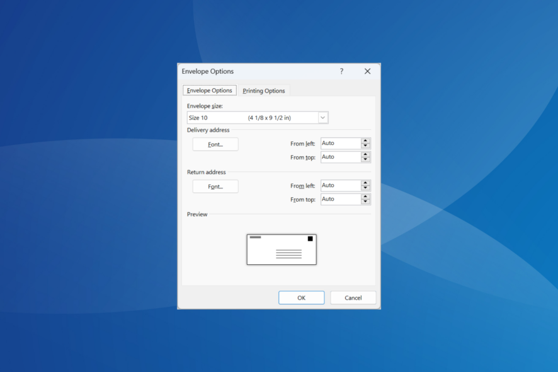Confirm with the OK button
558x372 pixels.
pyautogui.click(x=302, y=298)
